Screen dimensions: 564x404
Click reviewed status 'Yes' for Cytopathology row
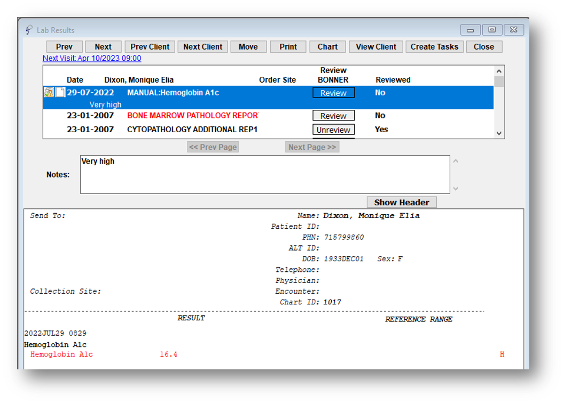coord(381,130)
